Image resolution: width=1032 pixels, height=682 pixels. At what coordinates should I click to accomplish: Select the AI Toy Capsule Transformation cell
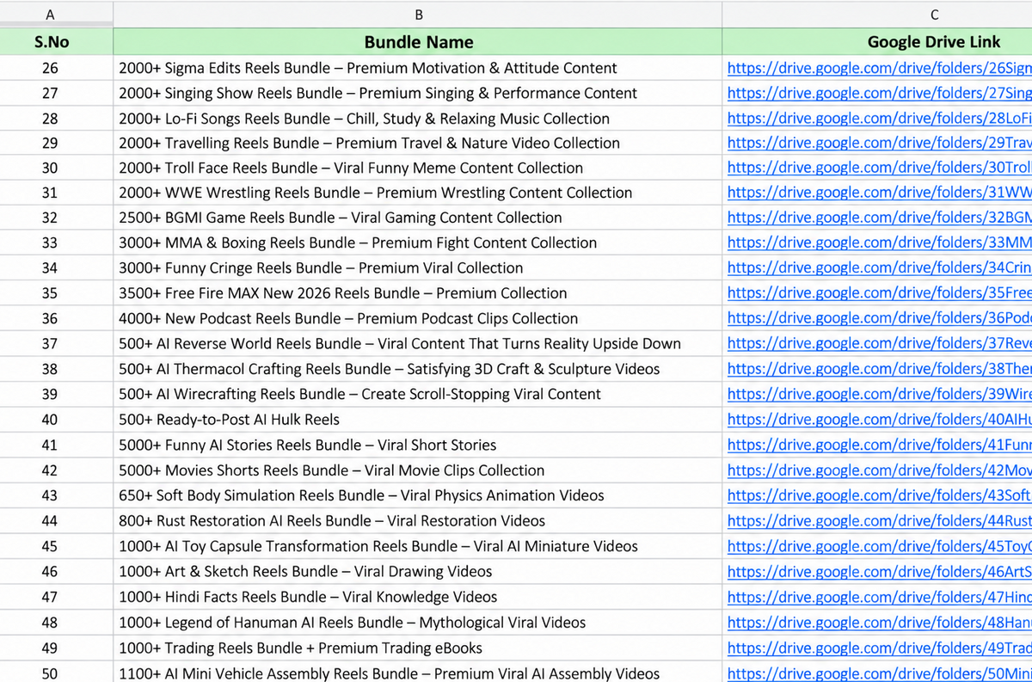point(418,546)
